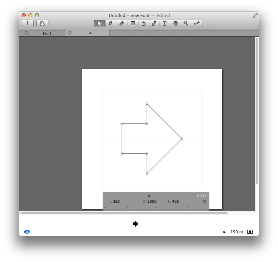Screen dimensions: 278x262
Task: Select the arrow Select tool
Action: click(x=99, y=23)
